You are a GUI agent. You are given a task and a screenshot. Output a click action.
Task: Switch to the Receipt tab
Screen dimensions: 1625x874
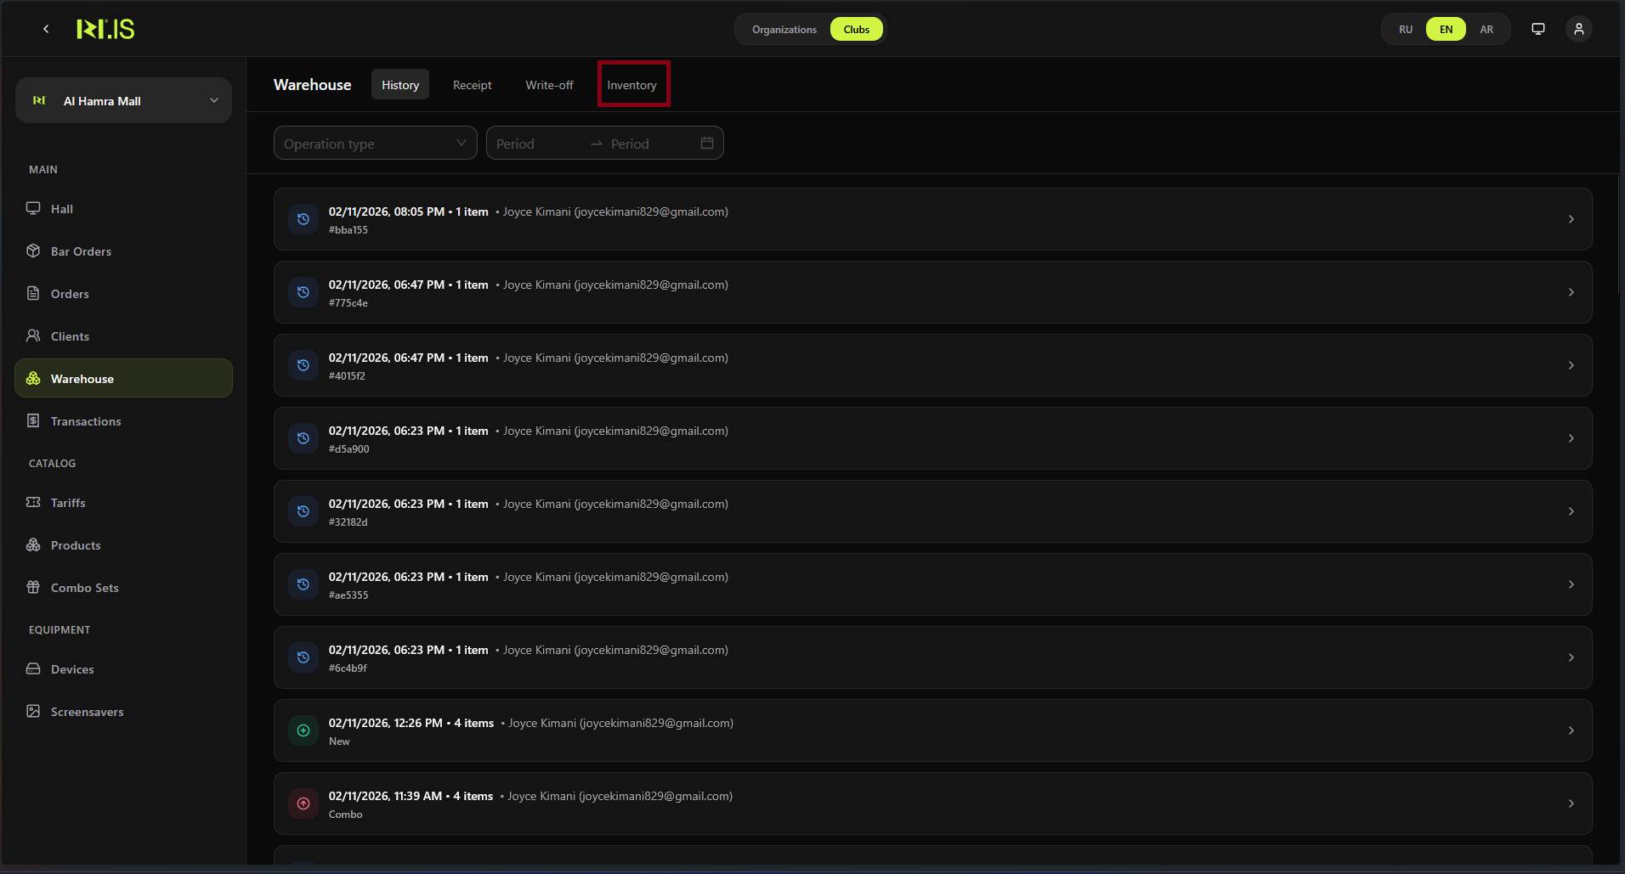472,84
